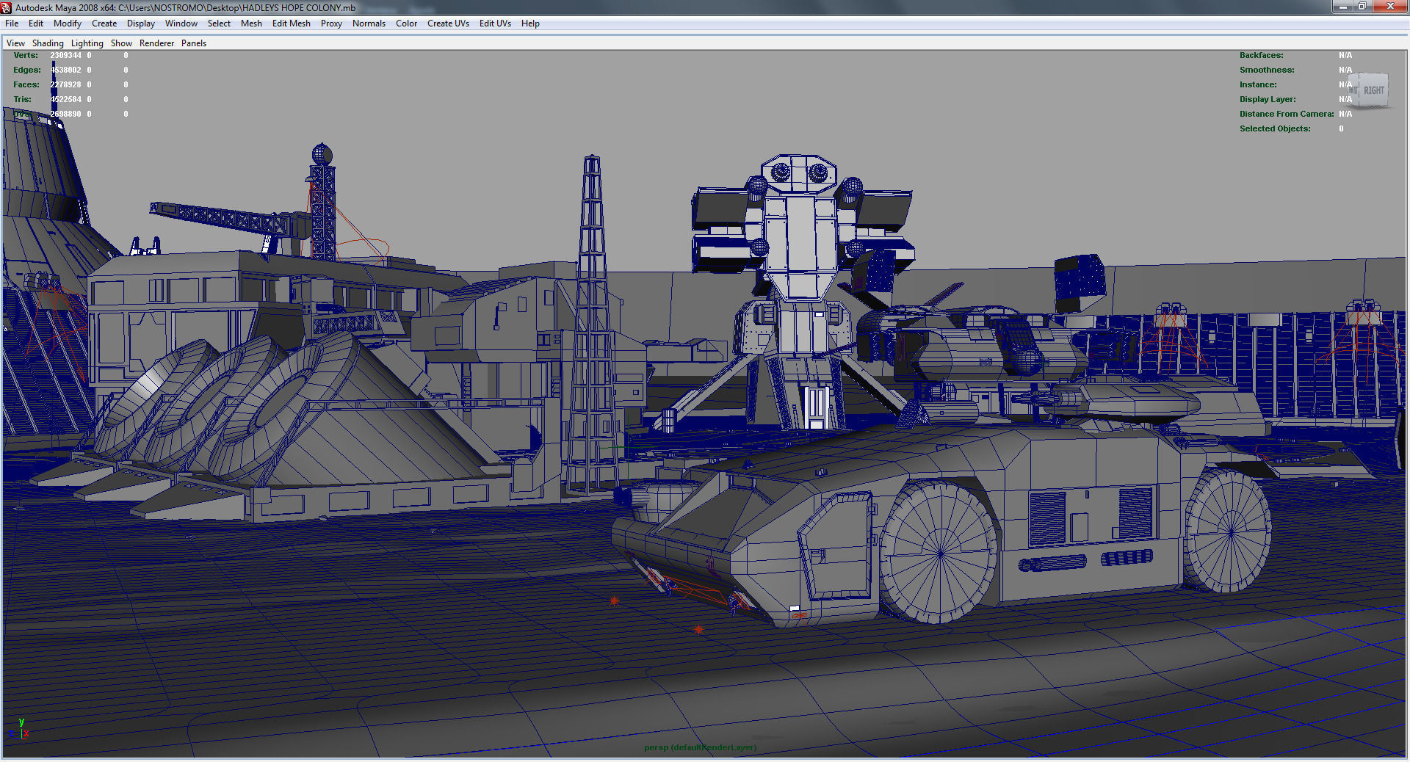Click the Display Layer: HUD label
This screenshot has height=762, width=1410.
click(1268, 99)
